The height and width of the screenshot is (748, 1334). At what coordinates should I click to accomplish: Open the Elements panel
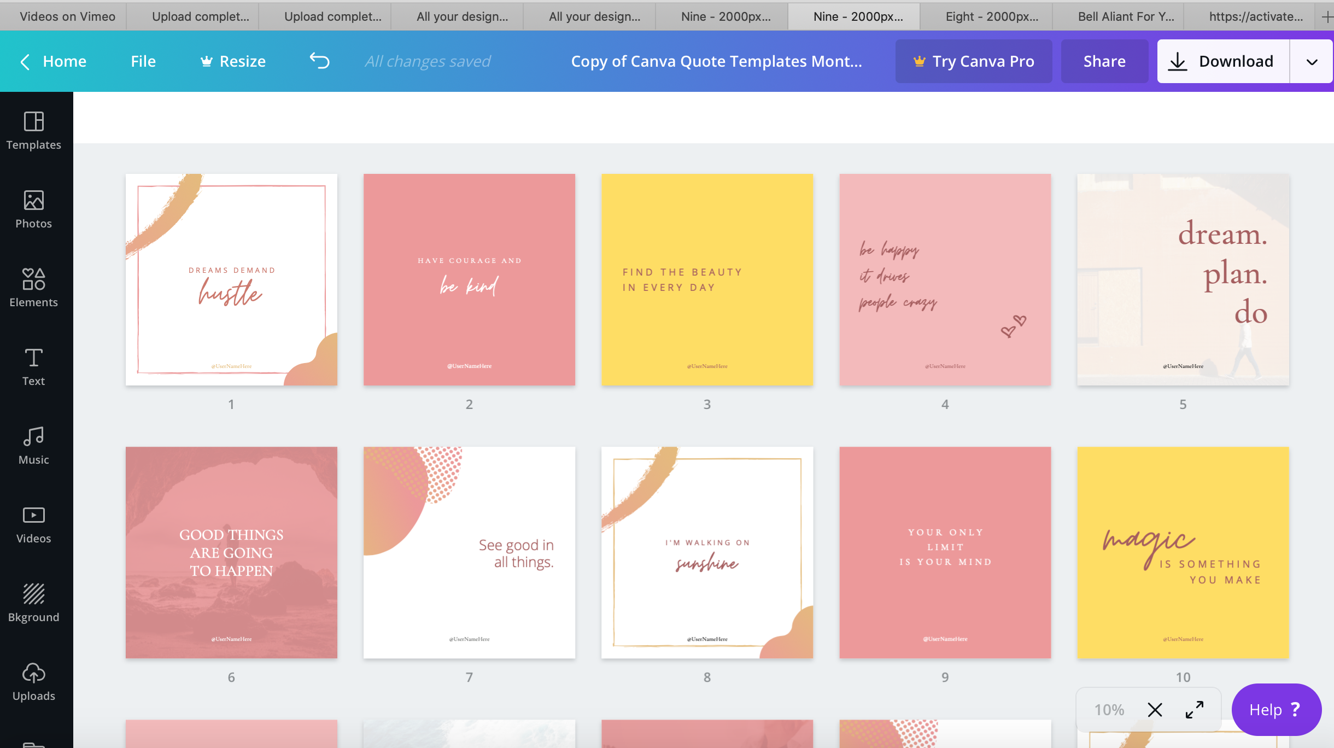coord(33,288)
